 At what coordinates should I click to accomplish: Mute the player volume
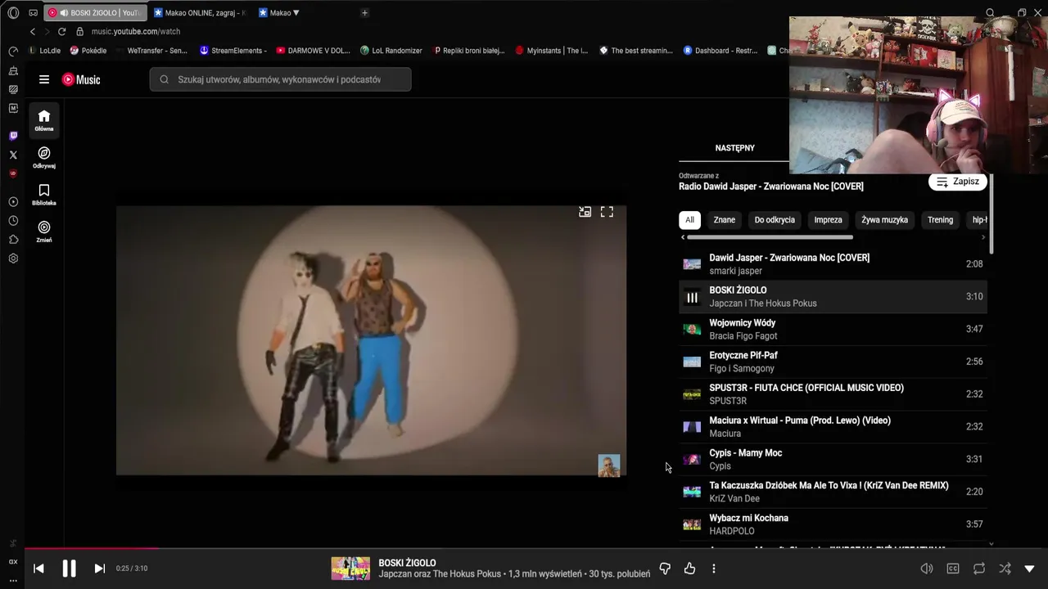(x=927, y=569)
